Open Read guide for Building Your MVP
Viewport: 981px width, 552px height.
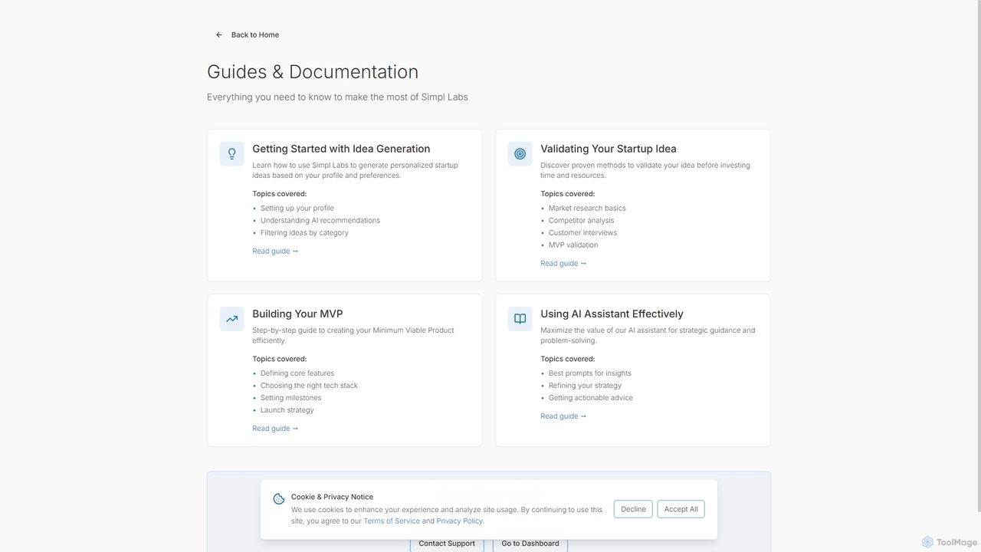pos(275,429)
